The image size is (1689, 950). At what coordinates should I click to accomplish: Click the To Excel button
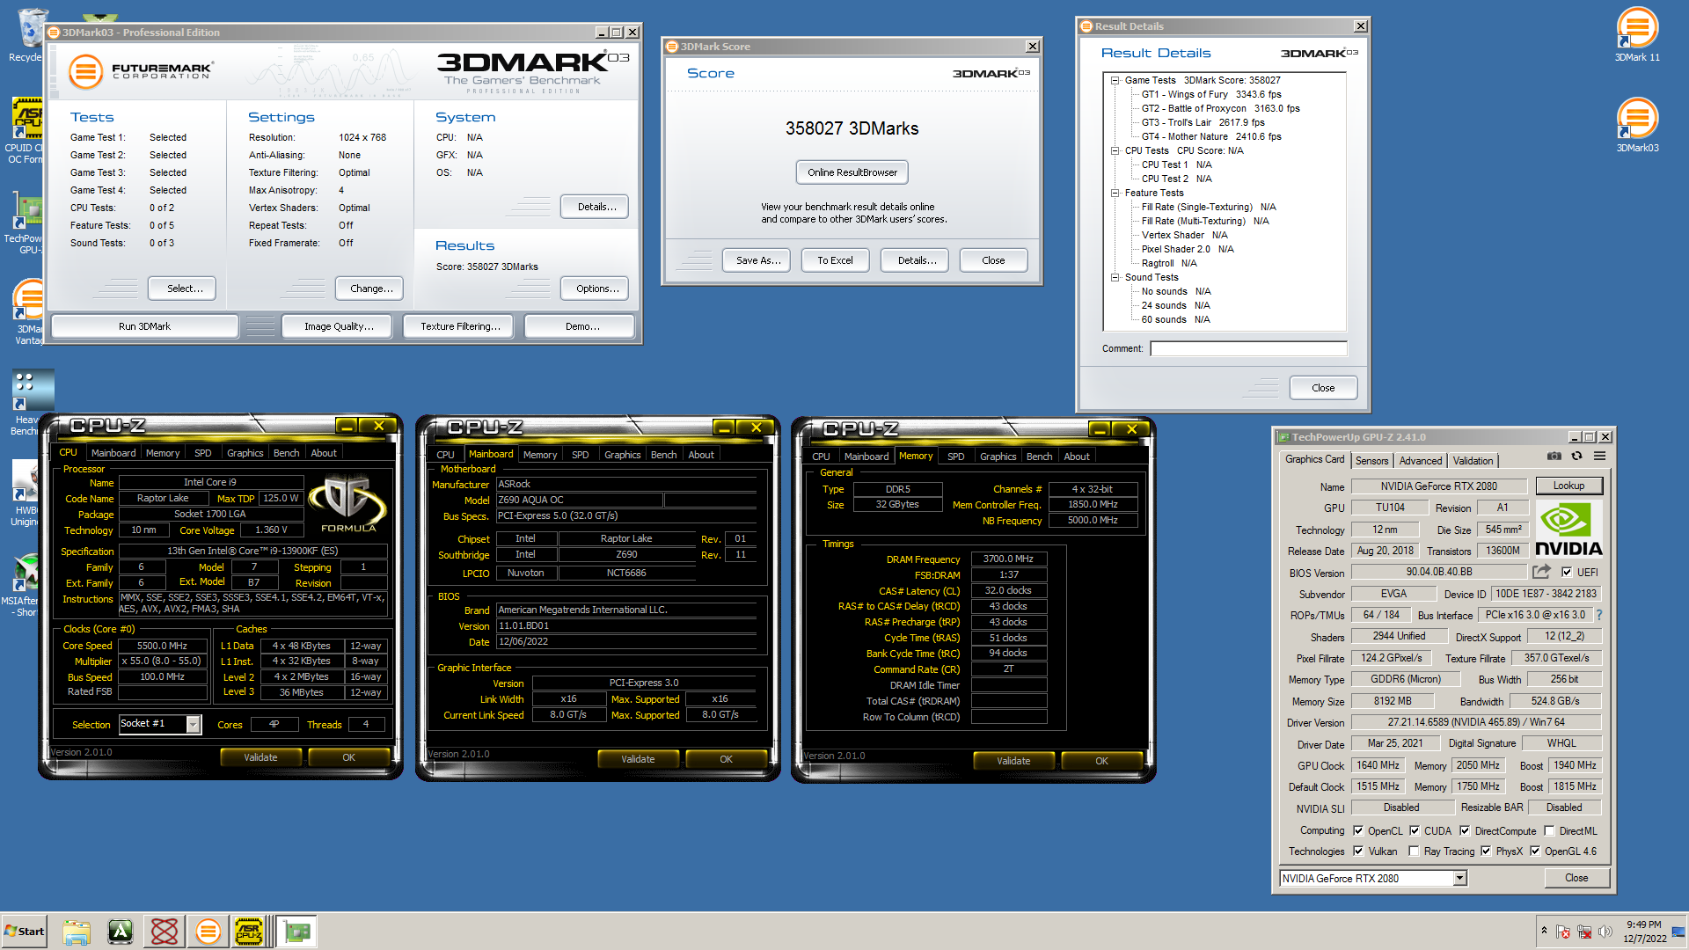(835, 260)
